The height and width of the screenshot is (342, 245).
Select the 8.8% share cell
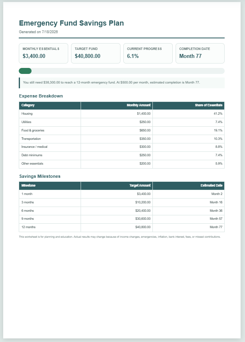[x=189, y=147]
